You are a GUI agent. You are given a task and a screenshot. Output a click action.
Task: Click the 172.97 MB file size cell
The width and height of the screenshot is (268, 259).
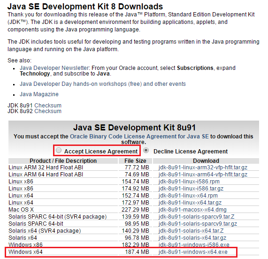tap(135, 203)
